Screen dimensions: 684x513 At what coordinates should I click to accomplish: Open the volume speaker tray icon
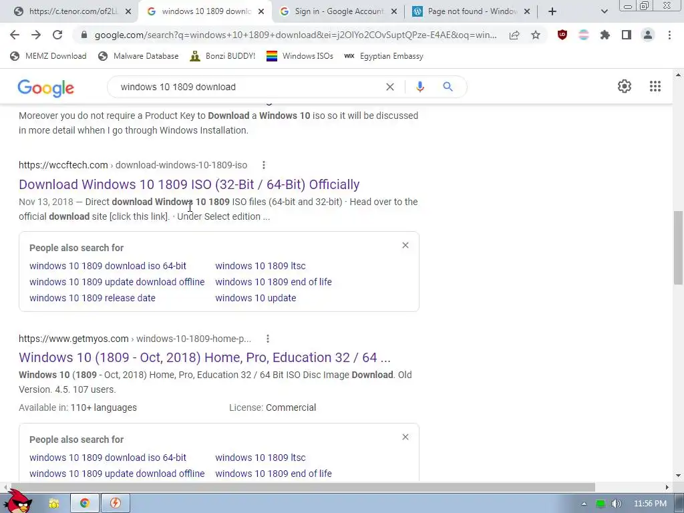point(616,504)
